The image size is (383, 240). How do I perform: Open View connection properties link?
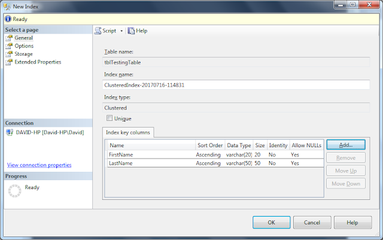coord(39,165)
